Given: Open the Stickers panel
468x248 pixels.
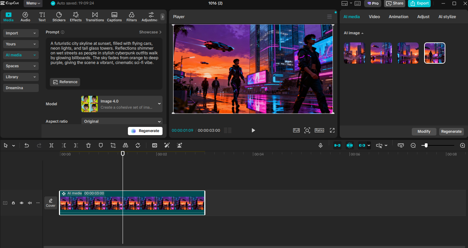Looking at the screenshot, I should [x=59, y=16].
